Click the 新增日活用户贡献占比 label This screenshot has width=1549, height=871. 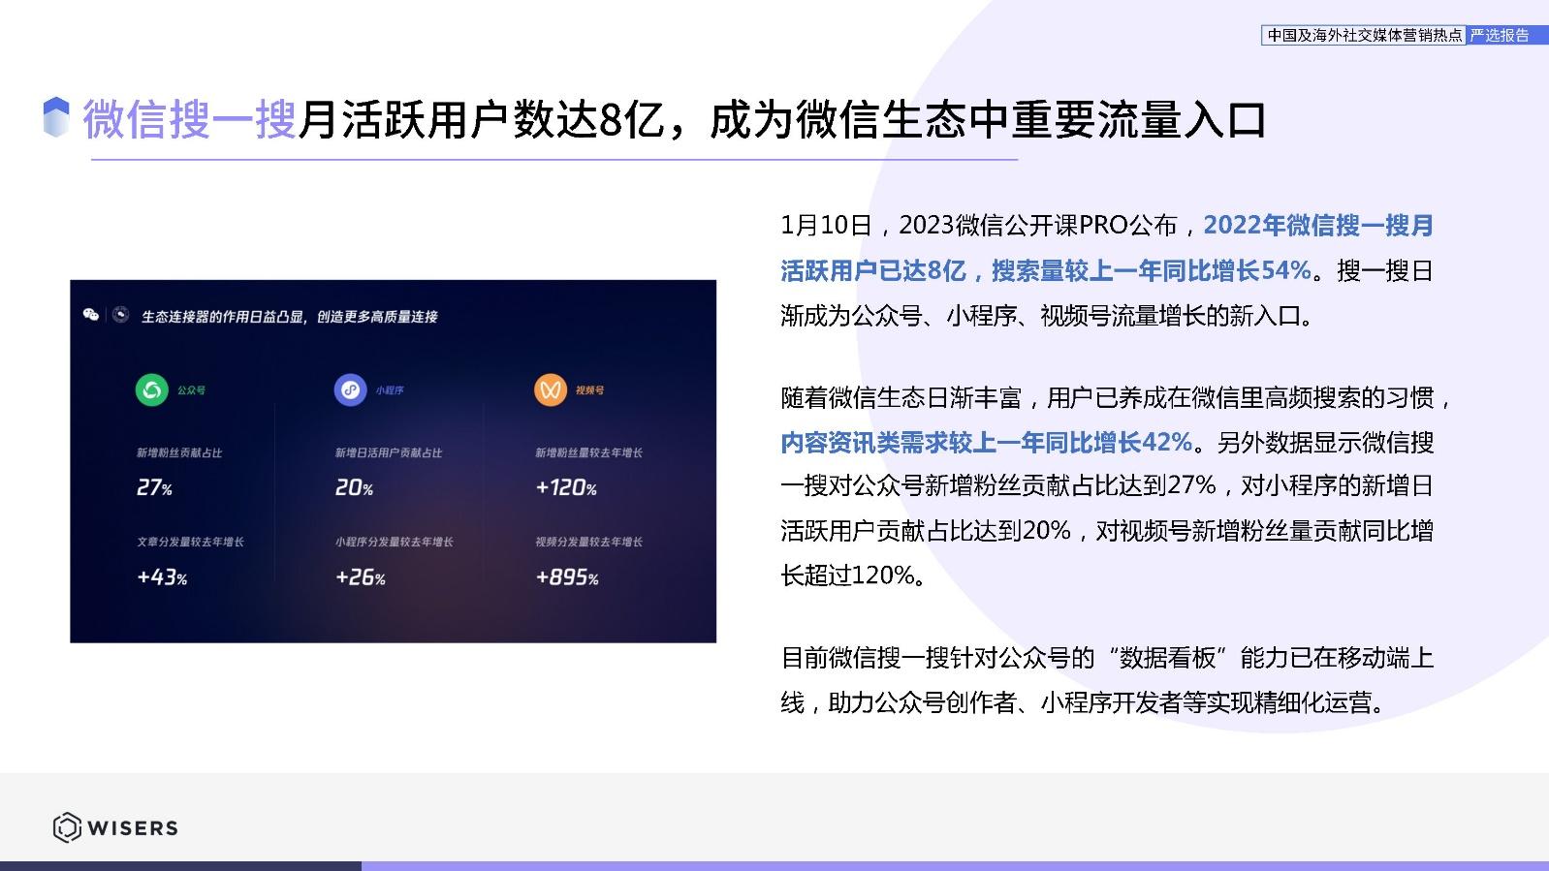[x=389, y=452]
